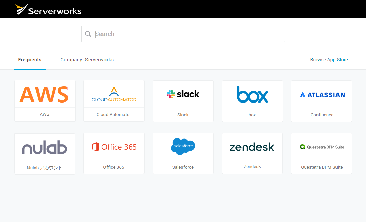Click the Cloud Automator caption text
366x222 pixels.
(x=114, y=115)
